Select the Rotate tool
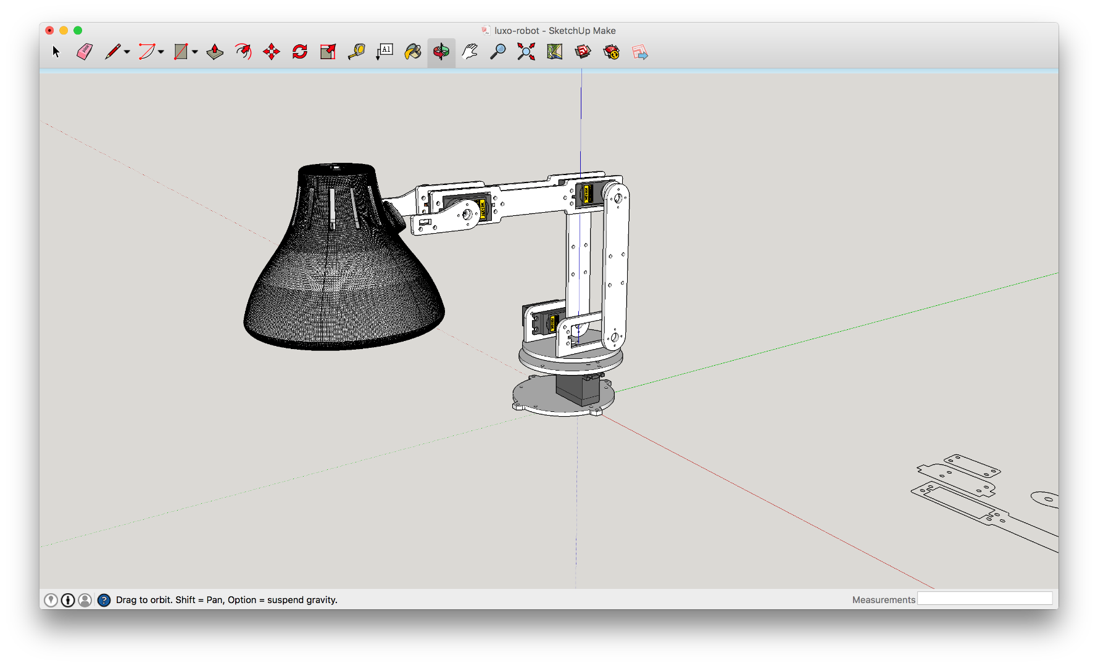Viewport: 1098px width, 666px height. pyautogui.click(x=300, y=52)
